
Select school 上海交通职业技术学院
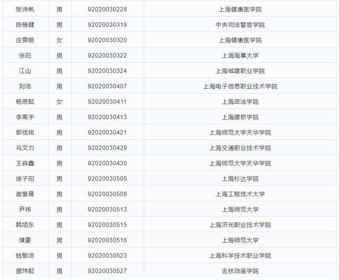[240, 148]
